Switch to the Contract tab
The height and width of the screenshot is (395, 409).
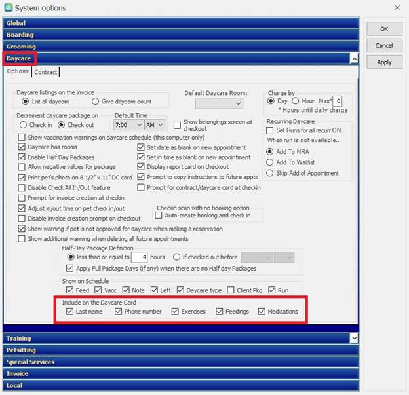click(x=46, y=72)
